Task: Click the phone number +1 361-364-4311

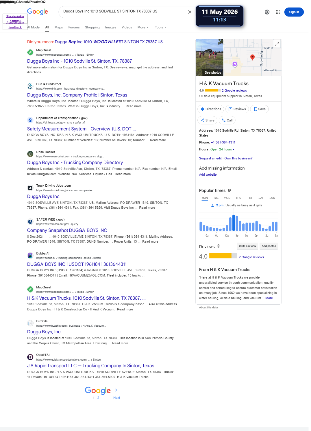Action: [223, 143]
